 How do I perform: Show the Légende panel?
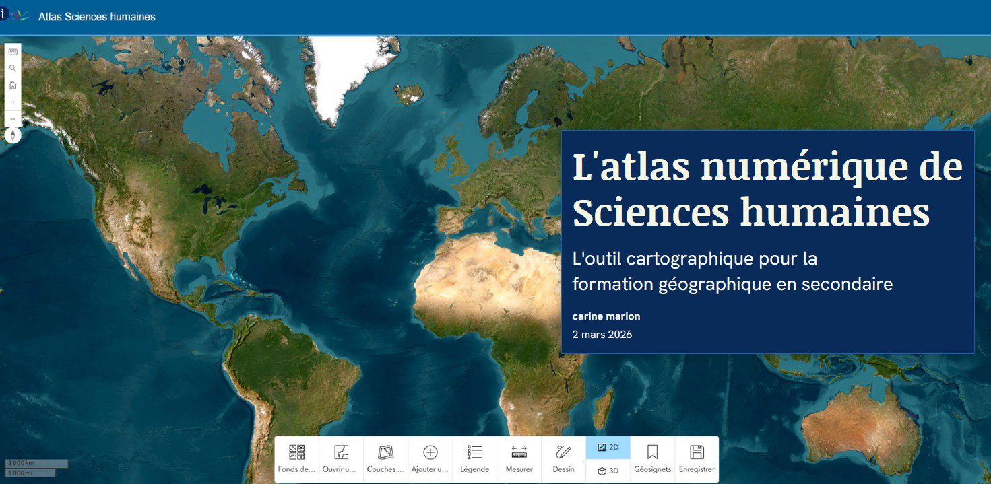pyautogui.click(x=474, y=458)
